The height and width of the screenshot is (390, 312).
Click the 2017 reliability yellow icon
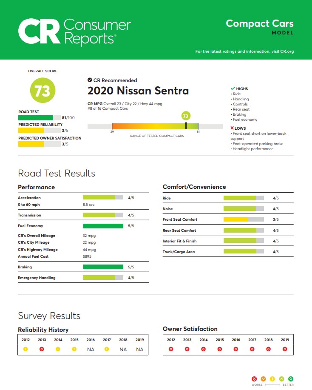[x=107, y=349]
